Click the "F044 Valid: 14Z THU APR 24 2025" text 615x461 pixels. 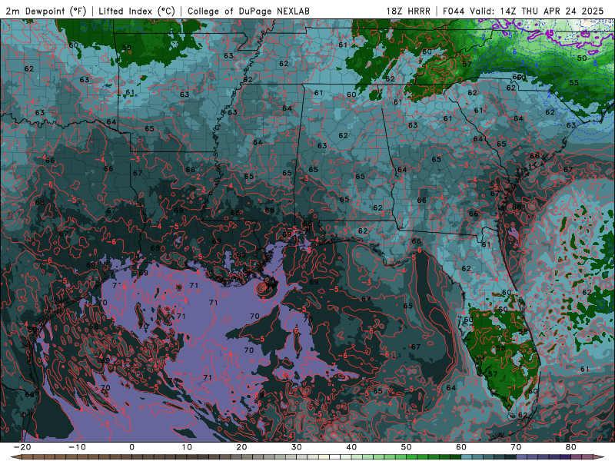click(x=523, y=12)
